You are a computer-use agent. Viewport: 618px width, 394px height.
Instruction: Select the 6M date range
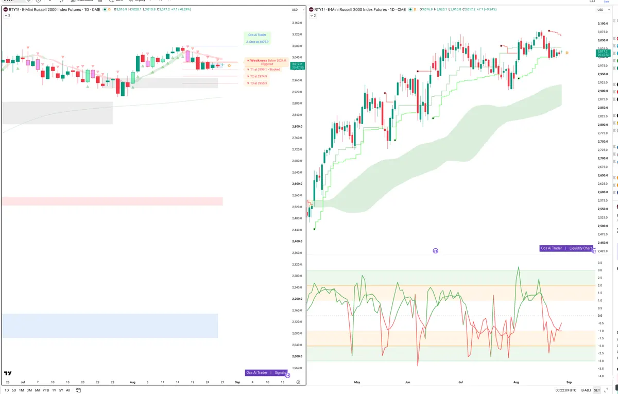click(x=37, y=390)
